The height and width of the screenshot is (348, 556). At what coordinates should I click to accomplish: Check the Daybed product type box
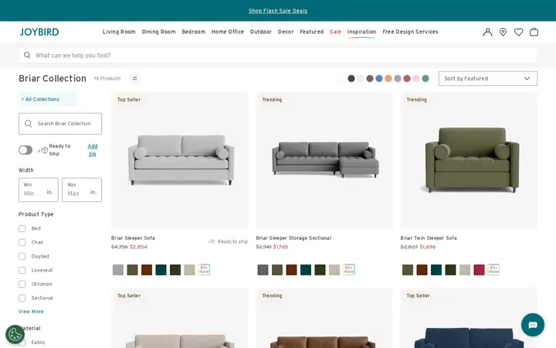pyautogui.click(x=22, y=256)
